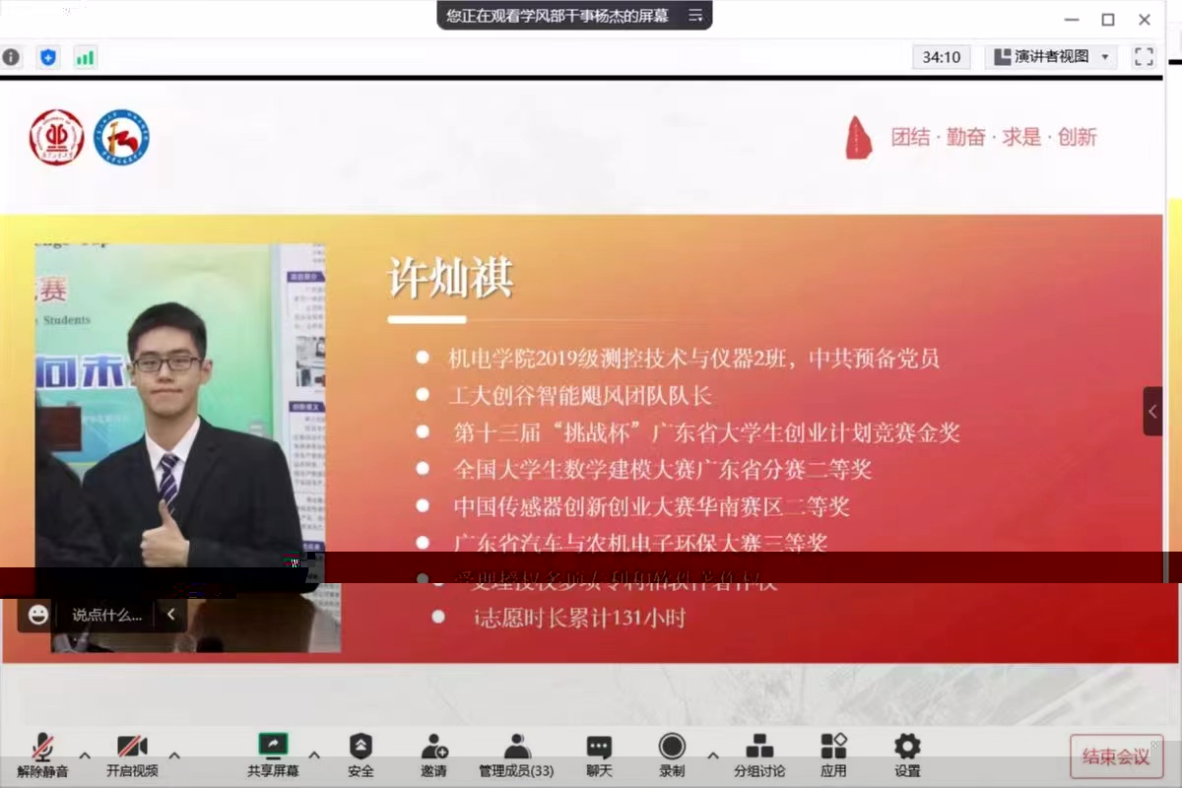Click line 机电学院2019级测控技术与仪器2班
Viewport: 1182px width, 788px height.
pos(693,358)
